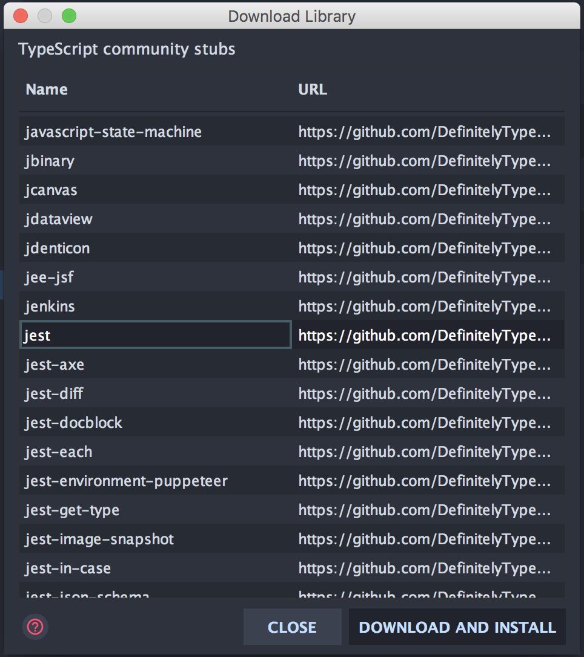Image resolution: width=584 pixels, height=657 pixels.
Task: Click the URL column header
Action: pos(313,90)
